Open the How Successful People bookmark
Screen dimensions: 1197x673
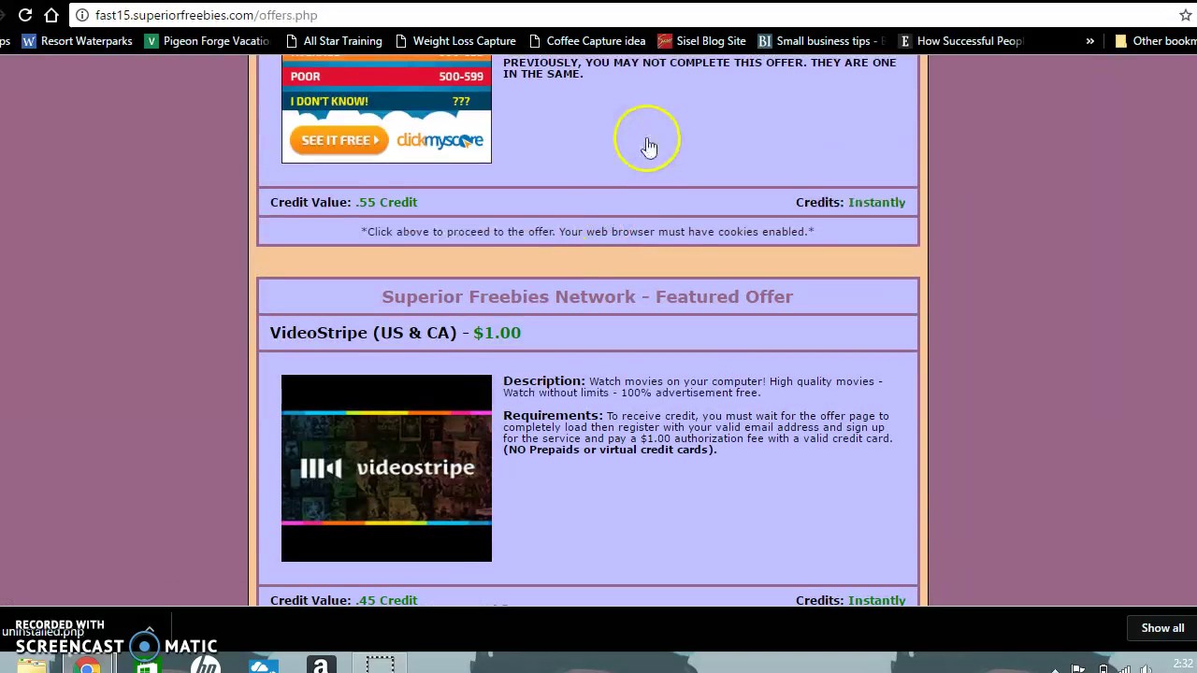tap(960, 41)
